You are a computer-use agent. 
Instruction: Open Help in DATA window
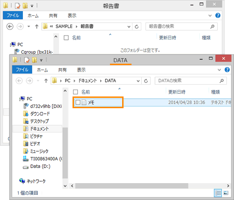(x=227, y=69)
